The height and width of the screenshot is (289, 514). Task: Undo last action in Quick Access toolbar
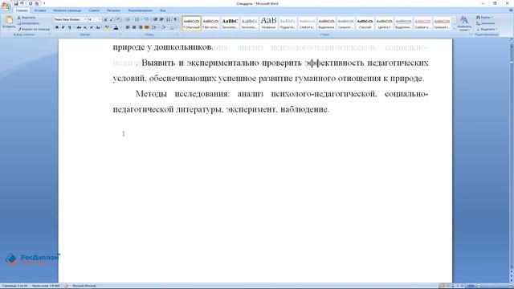click(22, 3)
